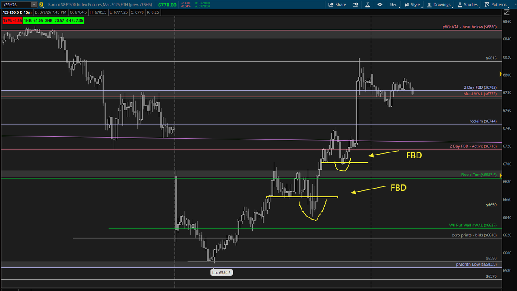Screen dimensions: 517x291
Task: Click the L: 6777.25 low value
Action: 118,12
